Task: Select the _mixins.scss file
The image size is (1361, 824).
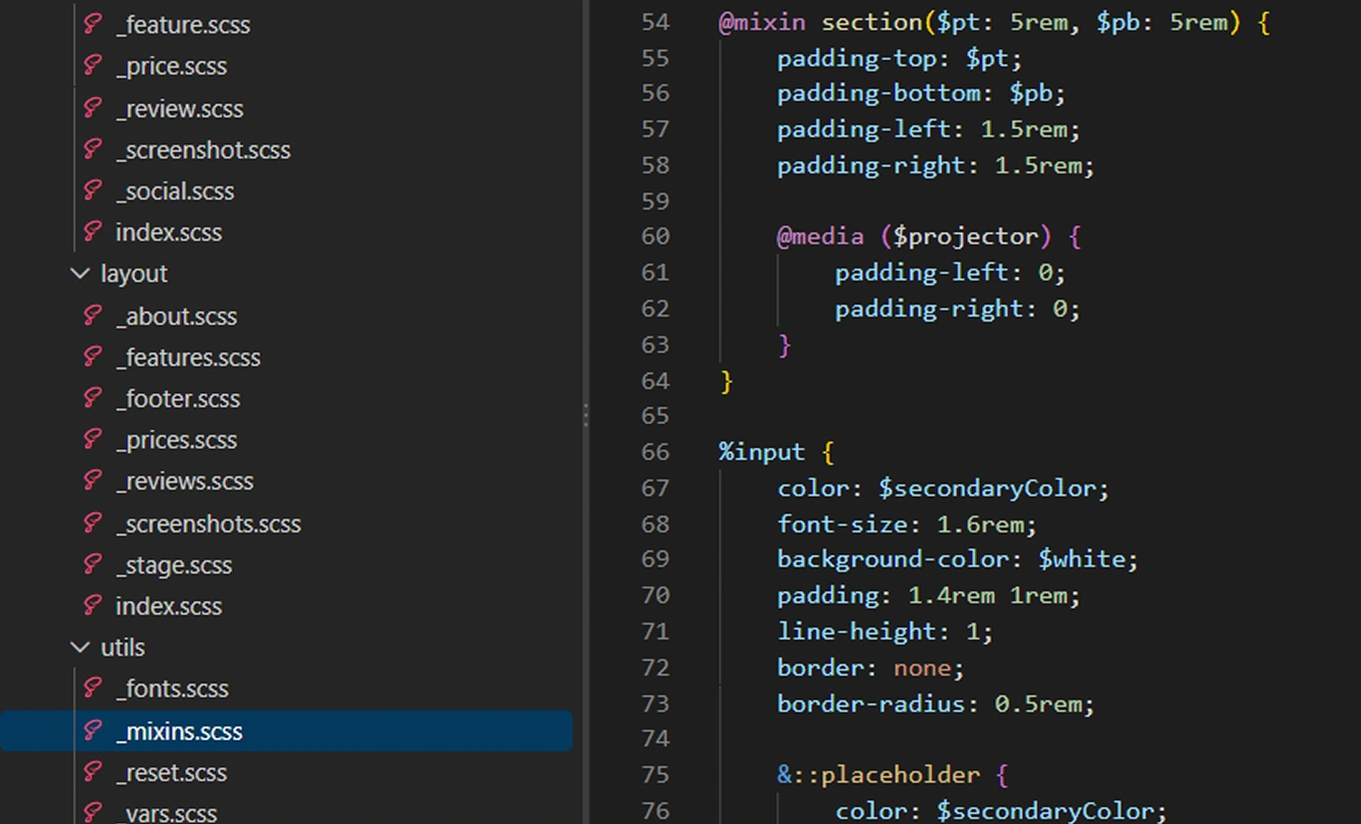Action: [x=287, y=730]
